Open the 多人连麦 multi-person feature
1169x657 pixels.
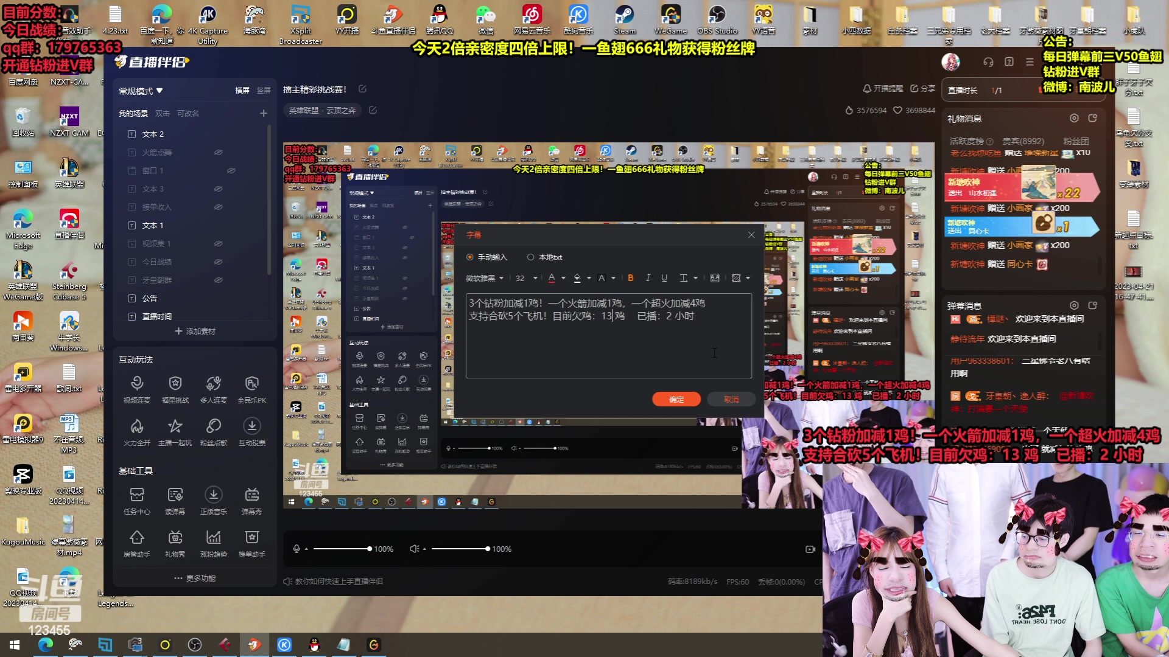coord(214,389)
